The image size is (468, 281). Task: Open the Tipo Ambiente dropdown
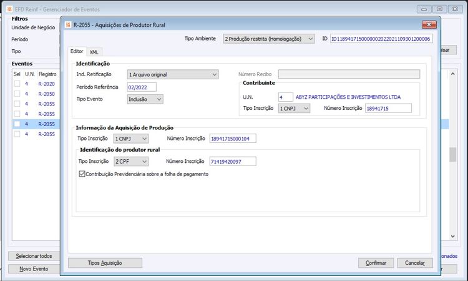tap(268, 39)
